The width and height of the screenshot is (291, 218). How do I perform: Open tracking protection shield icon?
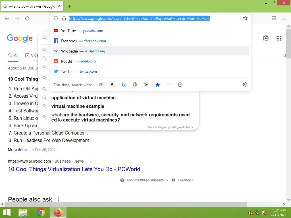pos(56,18)
